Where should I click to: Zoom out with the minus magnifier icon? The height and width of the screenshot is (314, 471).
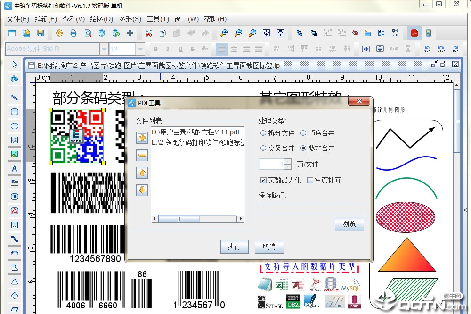tap(238, 33)
